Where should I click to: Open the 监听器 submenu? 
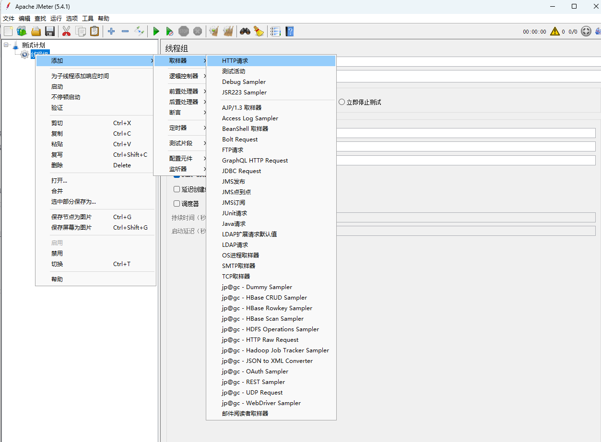point(180,169)
